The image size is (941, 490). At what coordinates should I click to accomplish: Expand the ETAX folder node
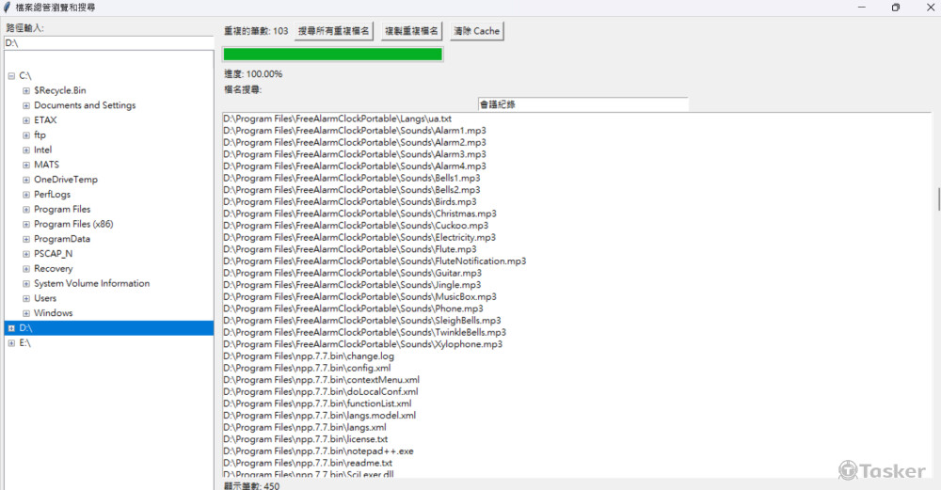coord(25,120)
